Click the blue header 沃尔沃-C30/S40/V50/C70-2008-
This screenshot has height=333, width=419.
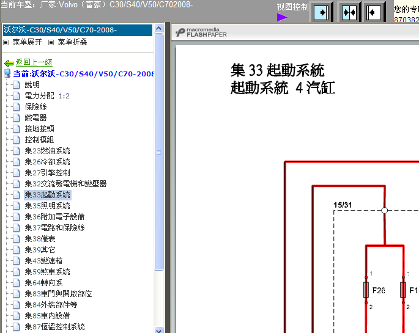point(78,30)
